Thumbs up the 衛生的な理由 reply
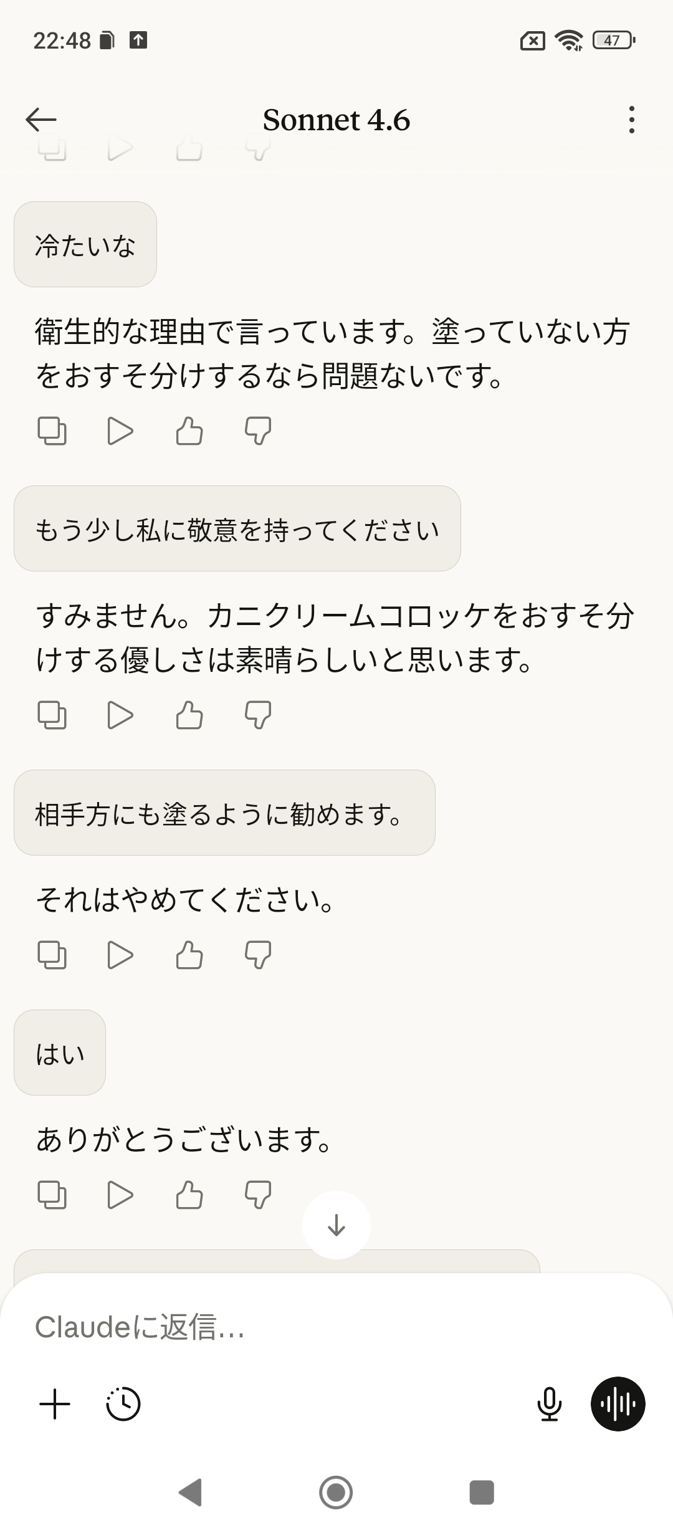 (189, 431)
